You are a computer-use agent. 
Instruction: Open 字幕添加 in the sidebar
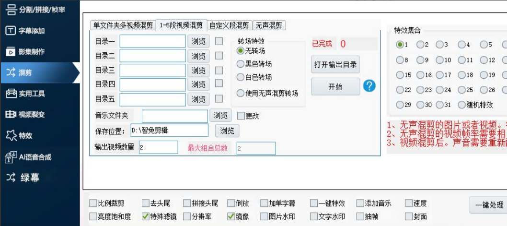[x=32, y=31]
